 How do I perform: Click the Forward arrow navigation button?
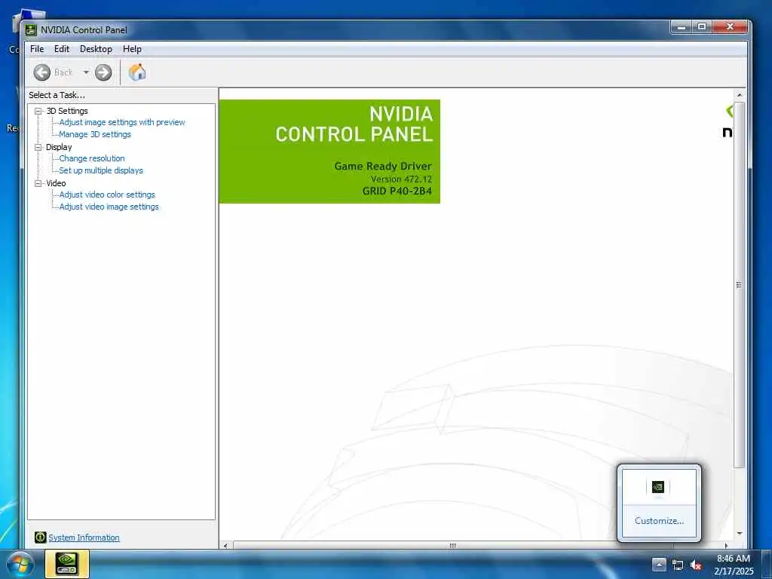[x=103, y=72]
